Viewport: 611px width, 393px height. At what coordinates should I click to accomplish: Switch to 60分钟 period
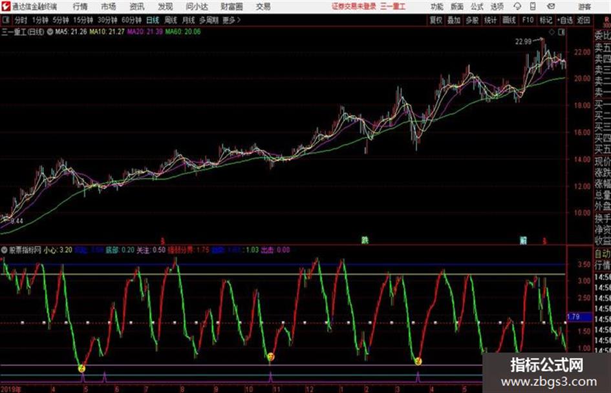coord(131,20)
